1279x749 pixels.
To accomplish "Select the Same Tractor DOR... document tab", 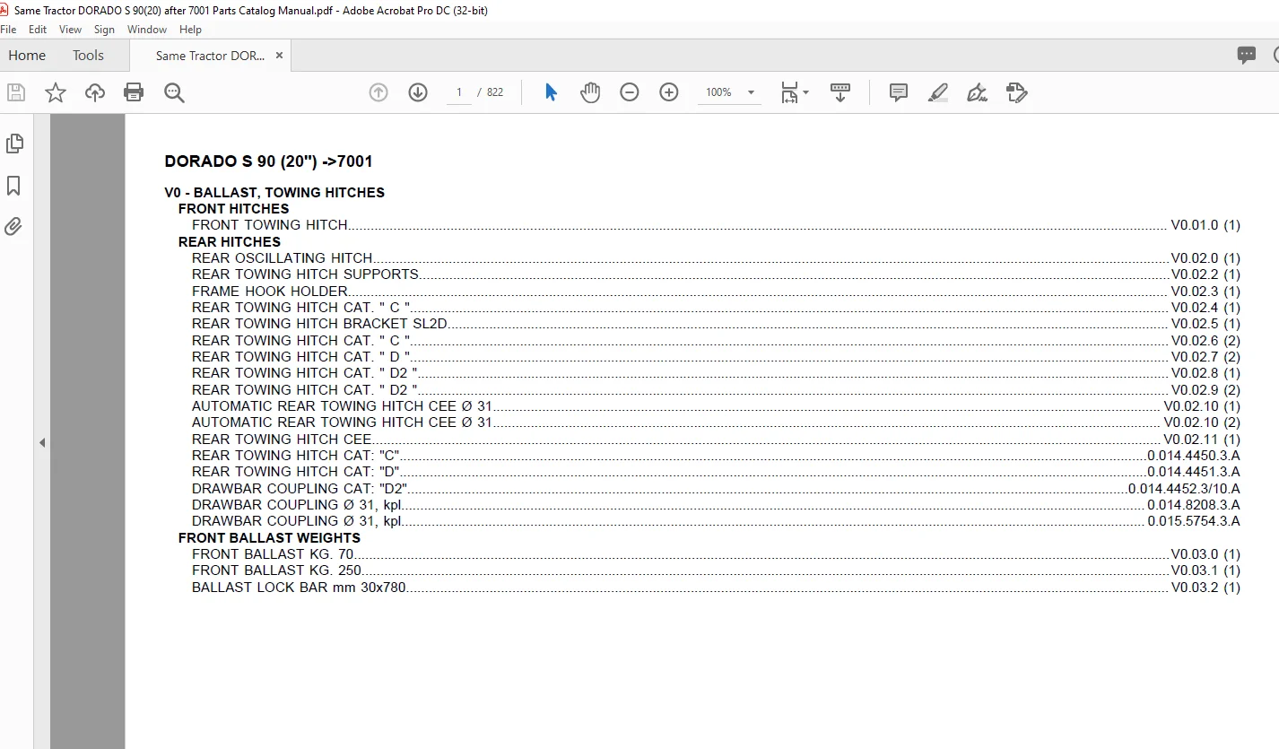I will click(211, 55).
